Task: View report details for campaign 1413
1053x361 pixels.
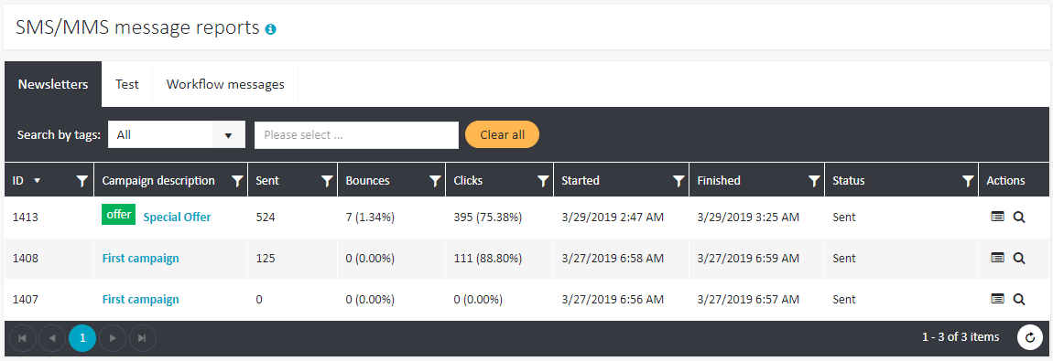Action: click(997, 217)
